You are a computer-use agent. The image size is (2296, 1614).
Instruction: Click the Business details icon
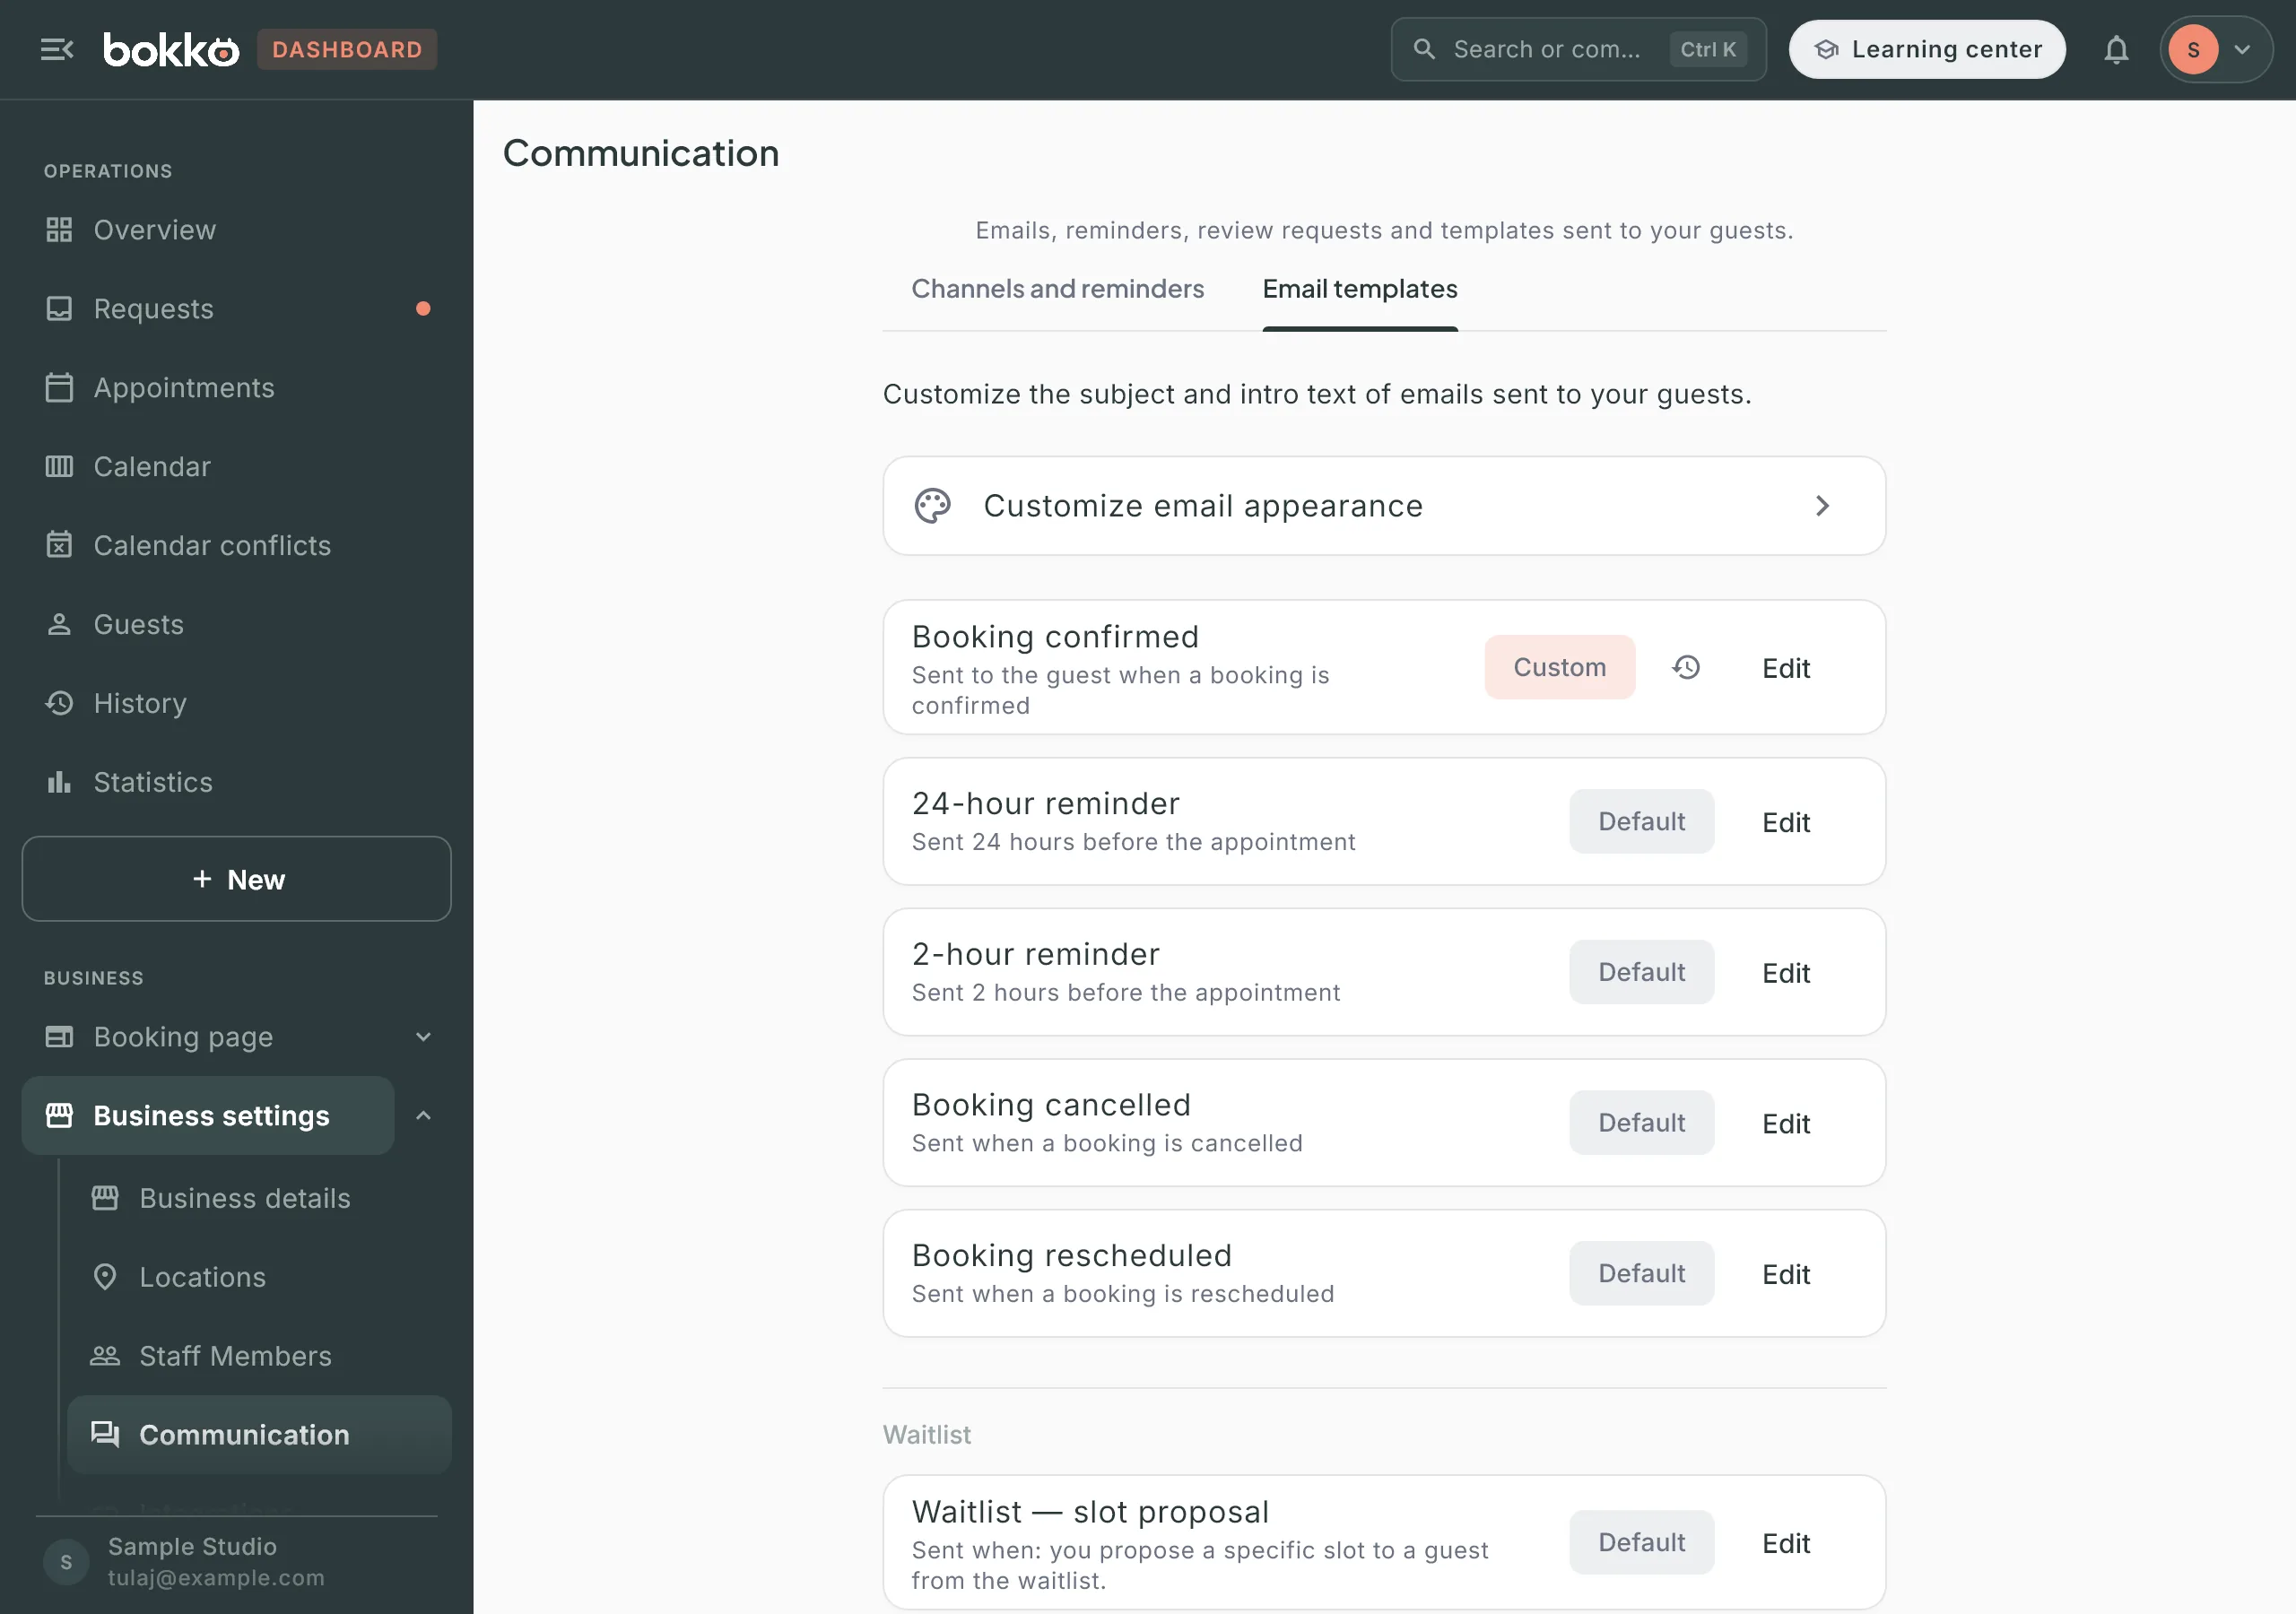click(x=105, y=1198)
